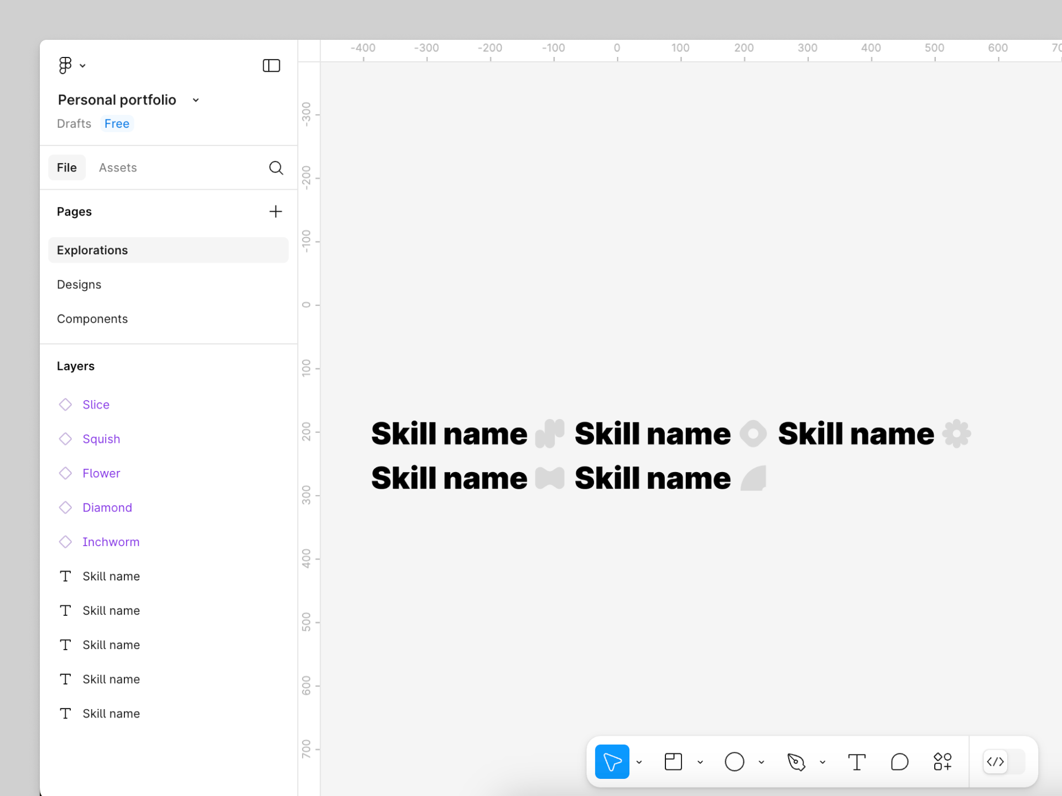1062x796 pixels.
Task: Switch to the Assets tab
Action: (118, 167)
